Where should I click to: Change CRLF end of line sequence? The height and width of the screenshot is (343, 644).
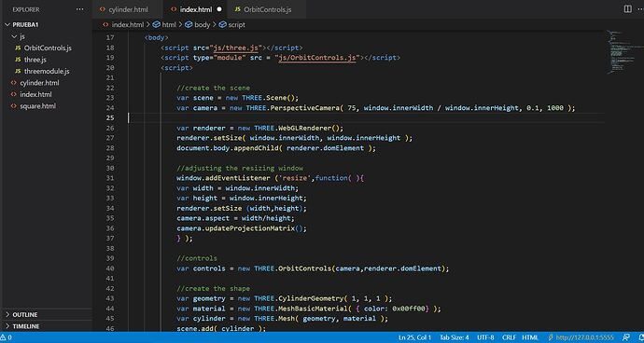point(509,337)
